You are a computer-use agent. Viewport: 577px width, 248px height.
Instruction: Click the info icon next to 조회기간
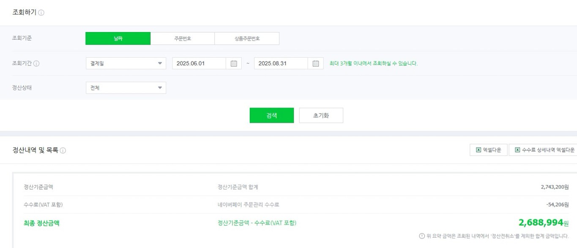click(x=36, y=64)
